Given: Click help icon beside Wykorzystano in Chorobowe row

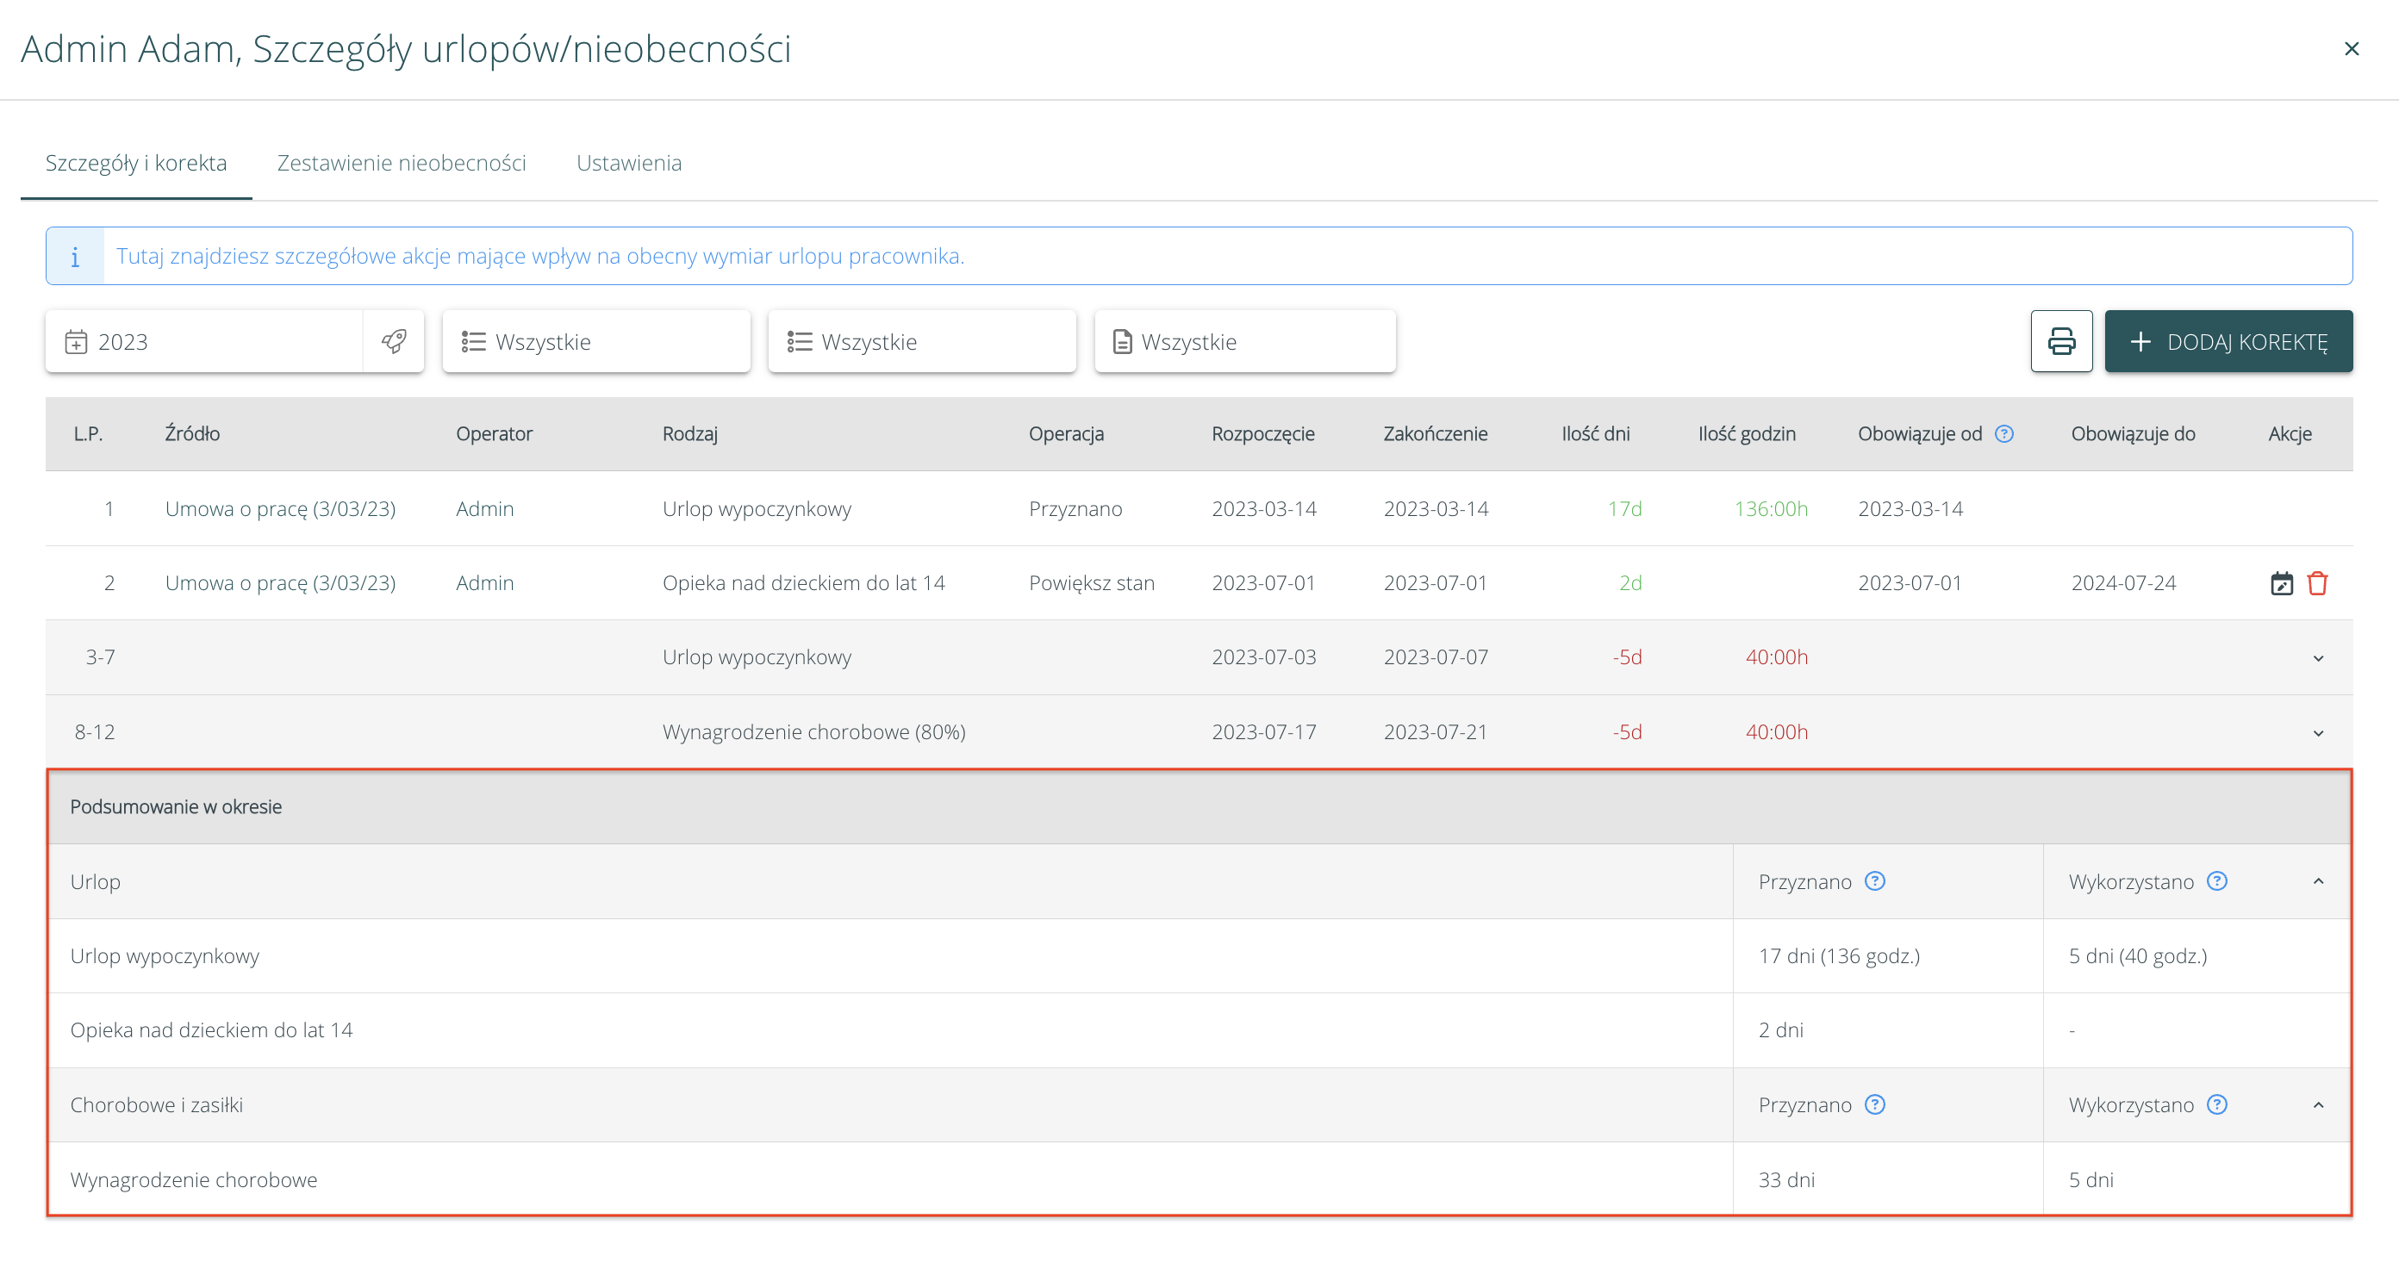Looking at the screenshot, I should 2217,1104.
